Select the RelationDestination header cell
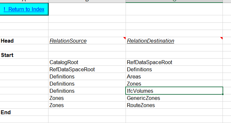The height and width of the screenshot is (123, 231). pos(174,41)
